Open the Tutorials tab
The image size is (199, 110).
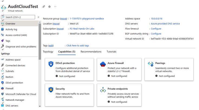112,52
